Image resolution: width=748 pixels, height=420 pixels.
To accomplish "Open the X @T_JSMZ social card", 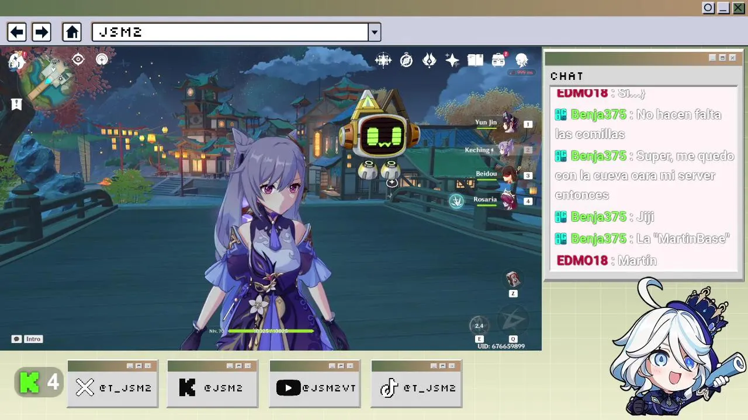I will click(x=113, y=384).
